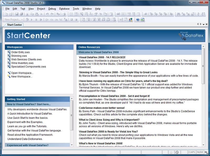Open the Project menu
Viewport: 210px width, 156px height.
click(41, 9)
